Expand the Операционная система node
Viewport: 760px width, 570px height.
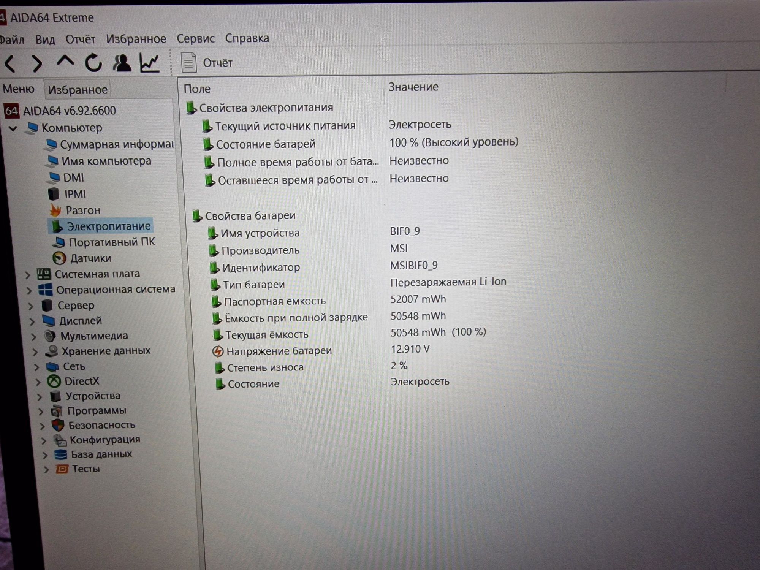pyautogui.click(x=29, y=291)
